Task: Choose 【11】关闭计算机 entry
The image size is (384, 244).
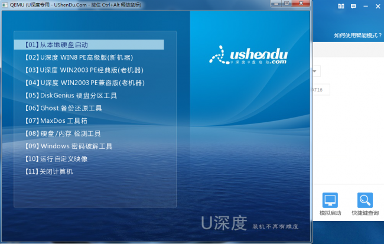Action: pyautogui.click(x=48, y=171)
